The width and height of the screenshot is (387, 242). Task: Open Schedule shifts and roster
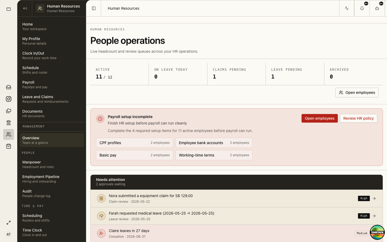(52, 70)
